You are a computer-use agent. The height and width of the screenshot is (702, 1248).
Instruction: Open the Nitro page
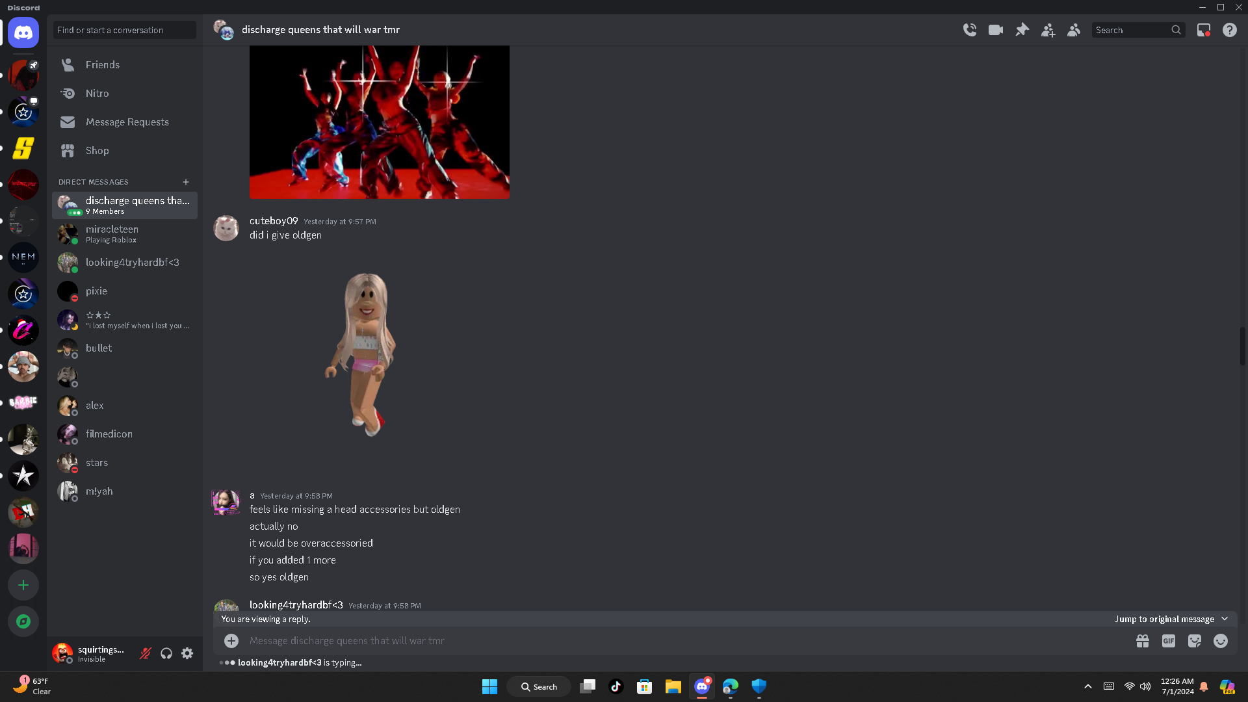[124, 94]
